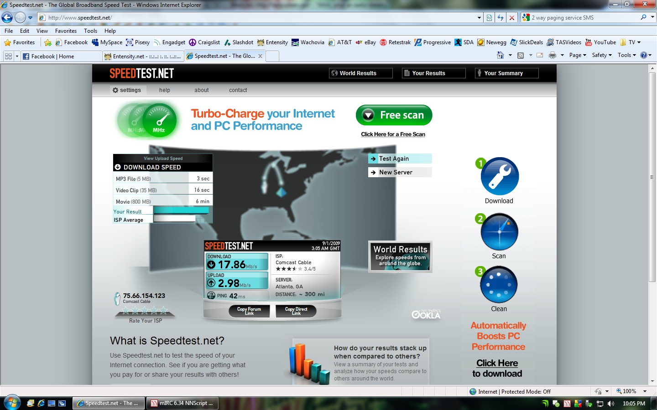Click the Test Again button
The image size is (657, 410).
point(400,159)
